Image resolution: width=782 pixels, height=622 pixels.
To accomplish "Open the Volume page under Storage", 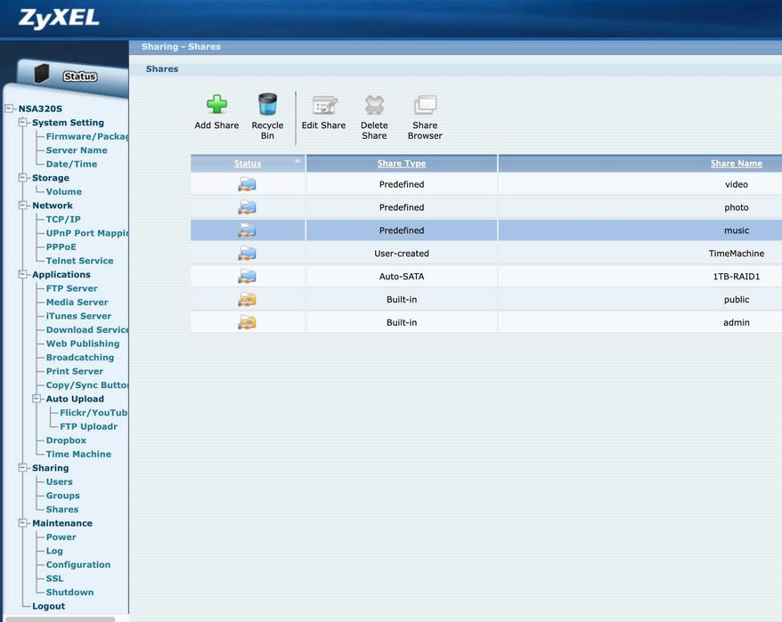I will tap(64, 191).
